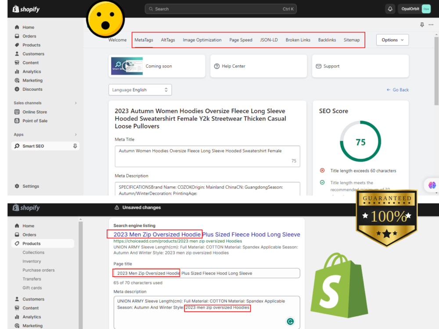Open the Language English selector

coord(140,90)
